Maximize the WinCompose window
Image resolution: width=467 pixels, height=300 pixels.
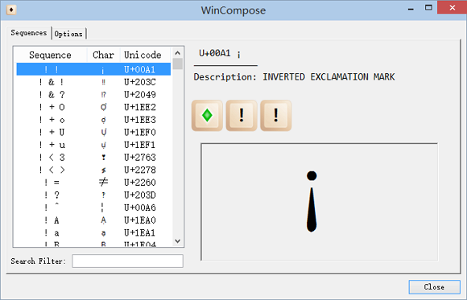coord(428,8)
